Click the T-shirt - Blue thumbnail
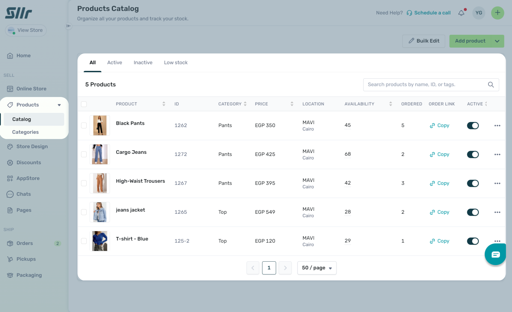 click(x=100, y=241)
